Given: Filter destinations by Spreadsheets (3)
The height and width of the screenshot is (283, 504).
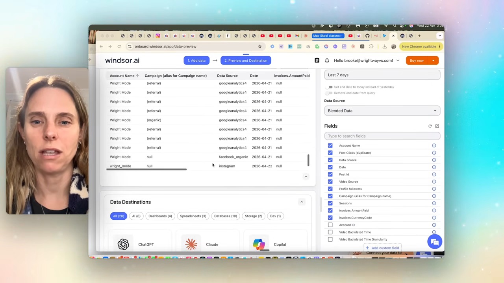Looking at the screenshot, I should click(193, 216).
